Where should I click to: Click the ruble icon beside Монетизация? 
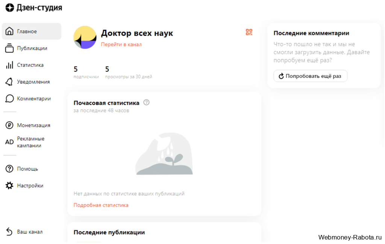[9, 125]
